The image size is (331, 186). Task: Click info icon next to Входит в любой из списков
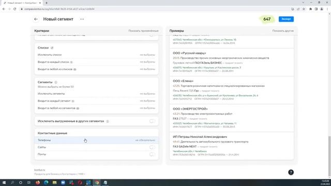(74, 69)
